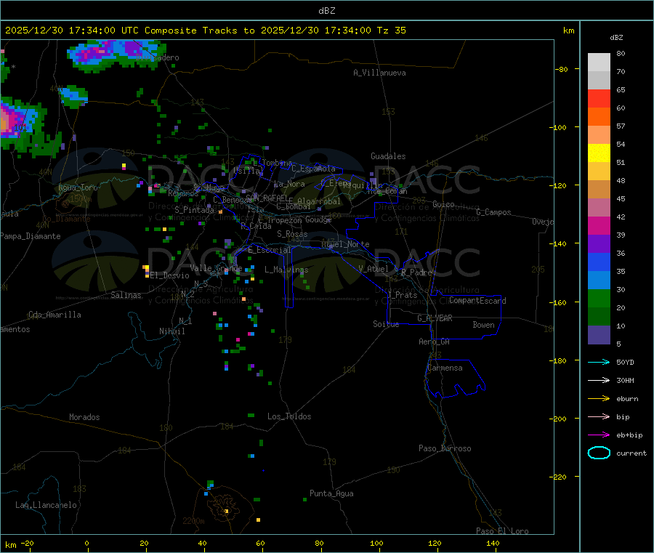654x553 pixels.
Task: Click the pink bip arrow icon
Action: point(599,416)
